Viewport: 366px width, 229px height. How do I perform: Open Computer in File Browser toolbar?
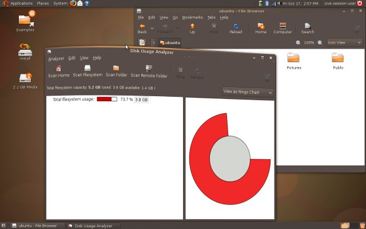(x=283, y=29)
